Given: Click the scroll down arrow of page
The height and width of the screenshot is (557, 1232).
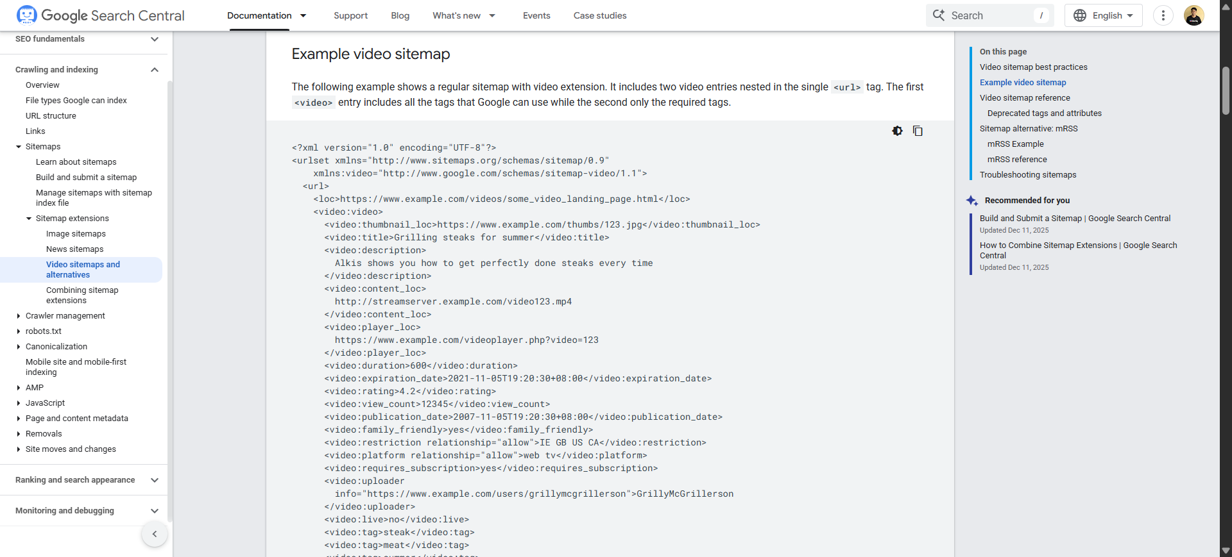Looking at the screenshot, I should [1226, 551].
